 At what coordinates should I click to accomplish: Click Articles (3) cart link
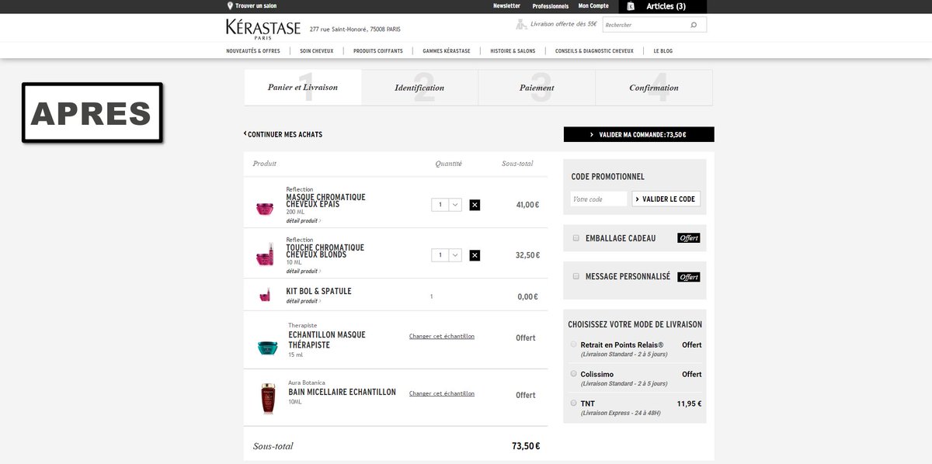pyautogui.click(x=666, y=6)
